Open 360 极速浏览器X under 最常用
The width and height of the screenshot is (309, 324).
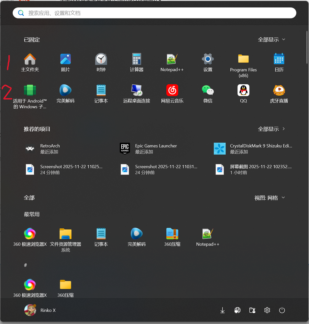30,237
